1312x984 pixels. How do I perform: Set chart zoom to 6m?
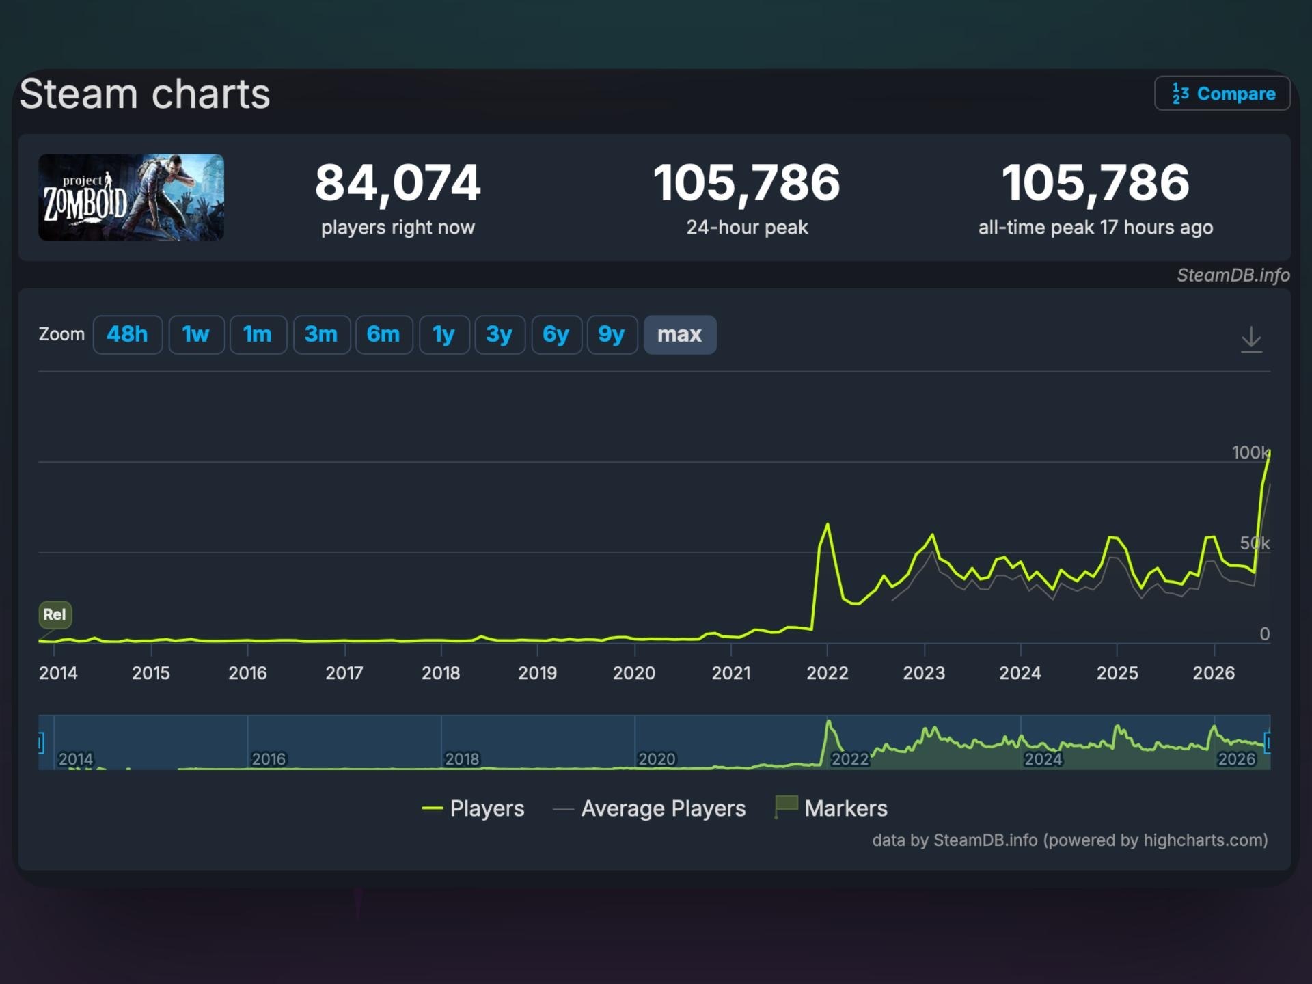tap(383, 334)
